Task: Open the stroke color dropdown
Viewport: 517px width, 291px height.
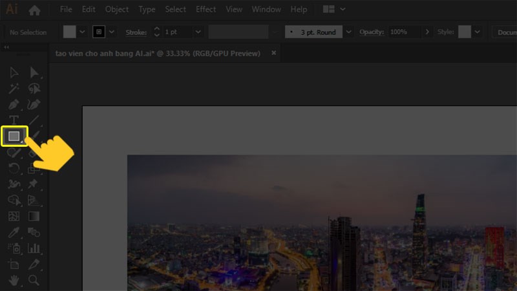Action: [112, 32]
